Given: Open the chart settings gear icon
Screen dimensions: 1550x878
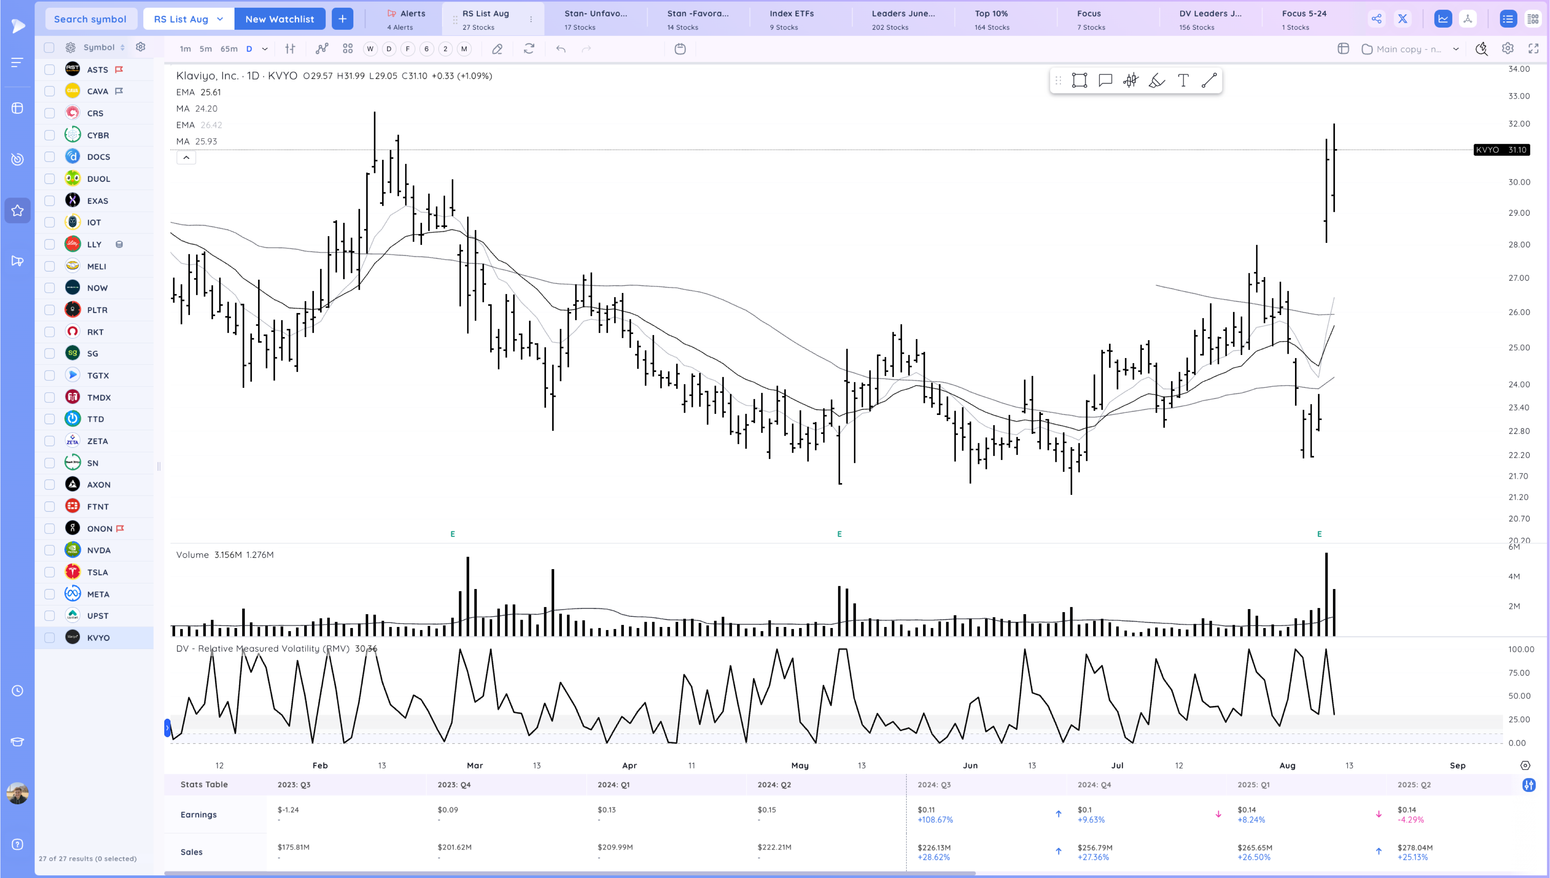Looking at the screenshot, I should [1507, 49].
